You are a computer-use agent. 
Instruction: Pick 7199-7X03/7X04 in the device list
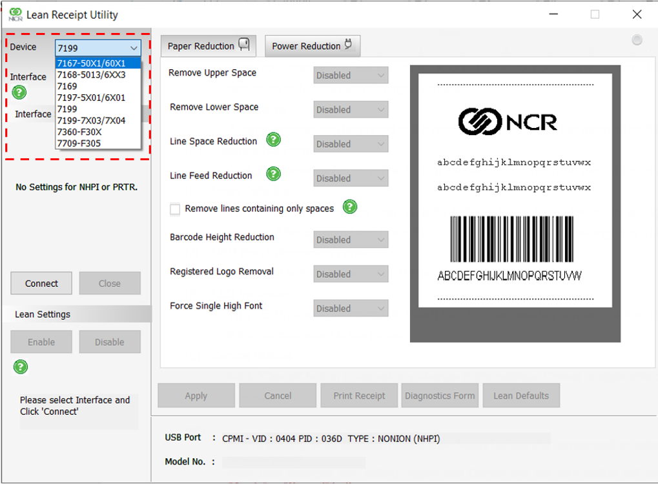click(98, 120)
